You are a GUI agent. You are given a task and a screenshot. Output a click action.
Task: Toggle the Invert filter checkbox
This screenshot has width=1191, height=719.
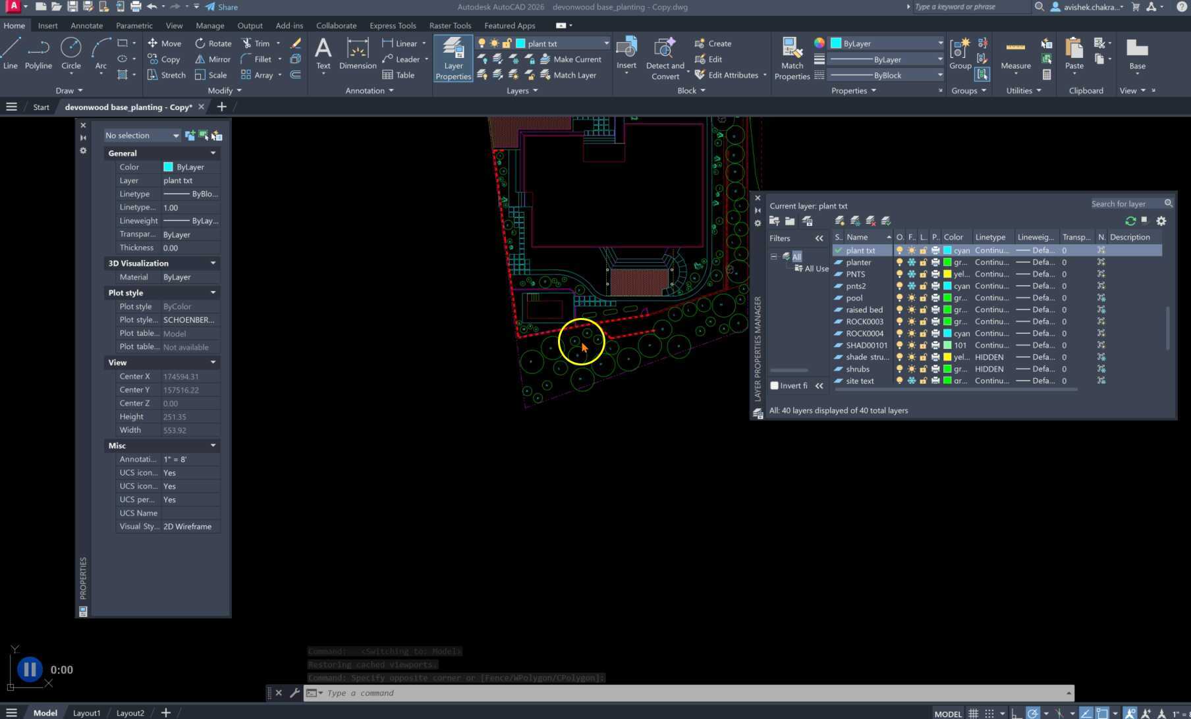point(775,386)
